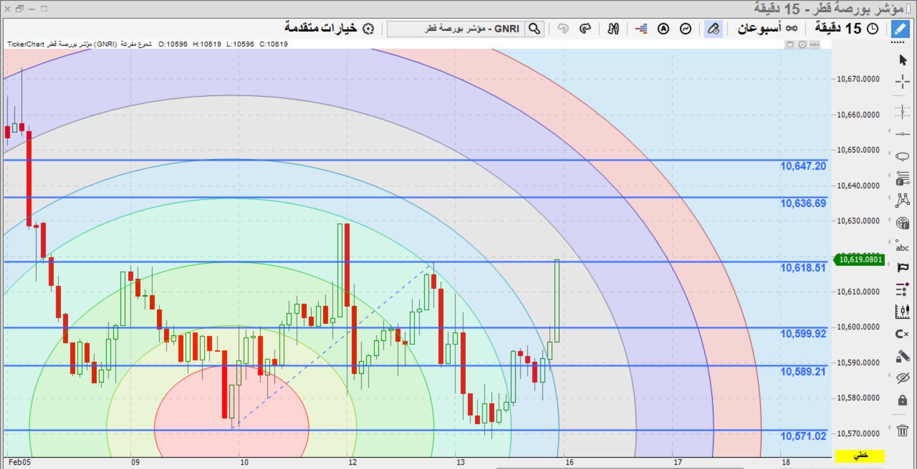
Task: Click the symbol search magnifier
Action: pyautogui.click(x=534, y=29)
